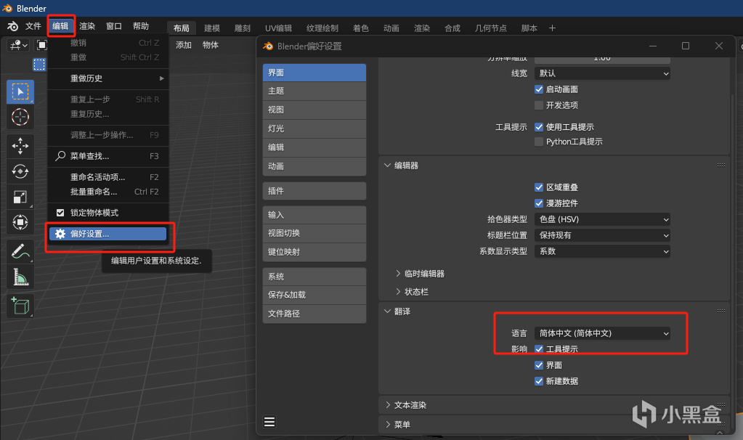Open the 线宽 dropdown
The height and width of the screenshot is (440, 743).
[602, 73]
